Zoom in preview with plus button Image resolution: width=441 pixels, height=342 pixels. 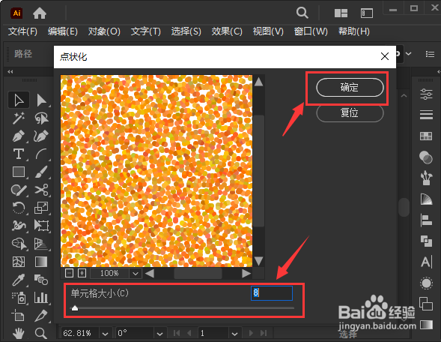pos(82,273)
